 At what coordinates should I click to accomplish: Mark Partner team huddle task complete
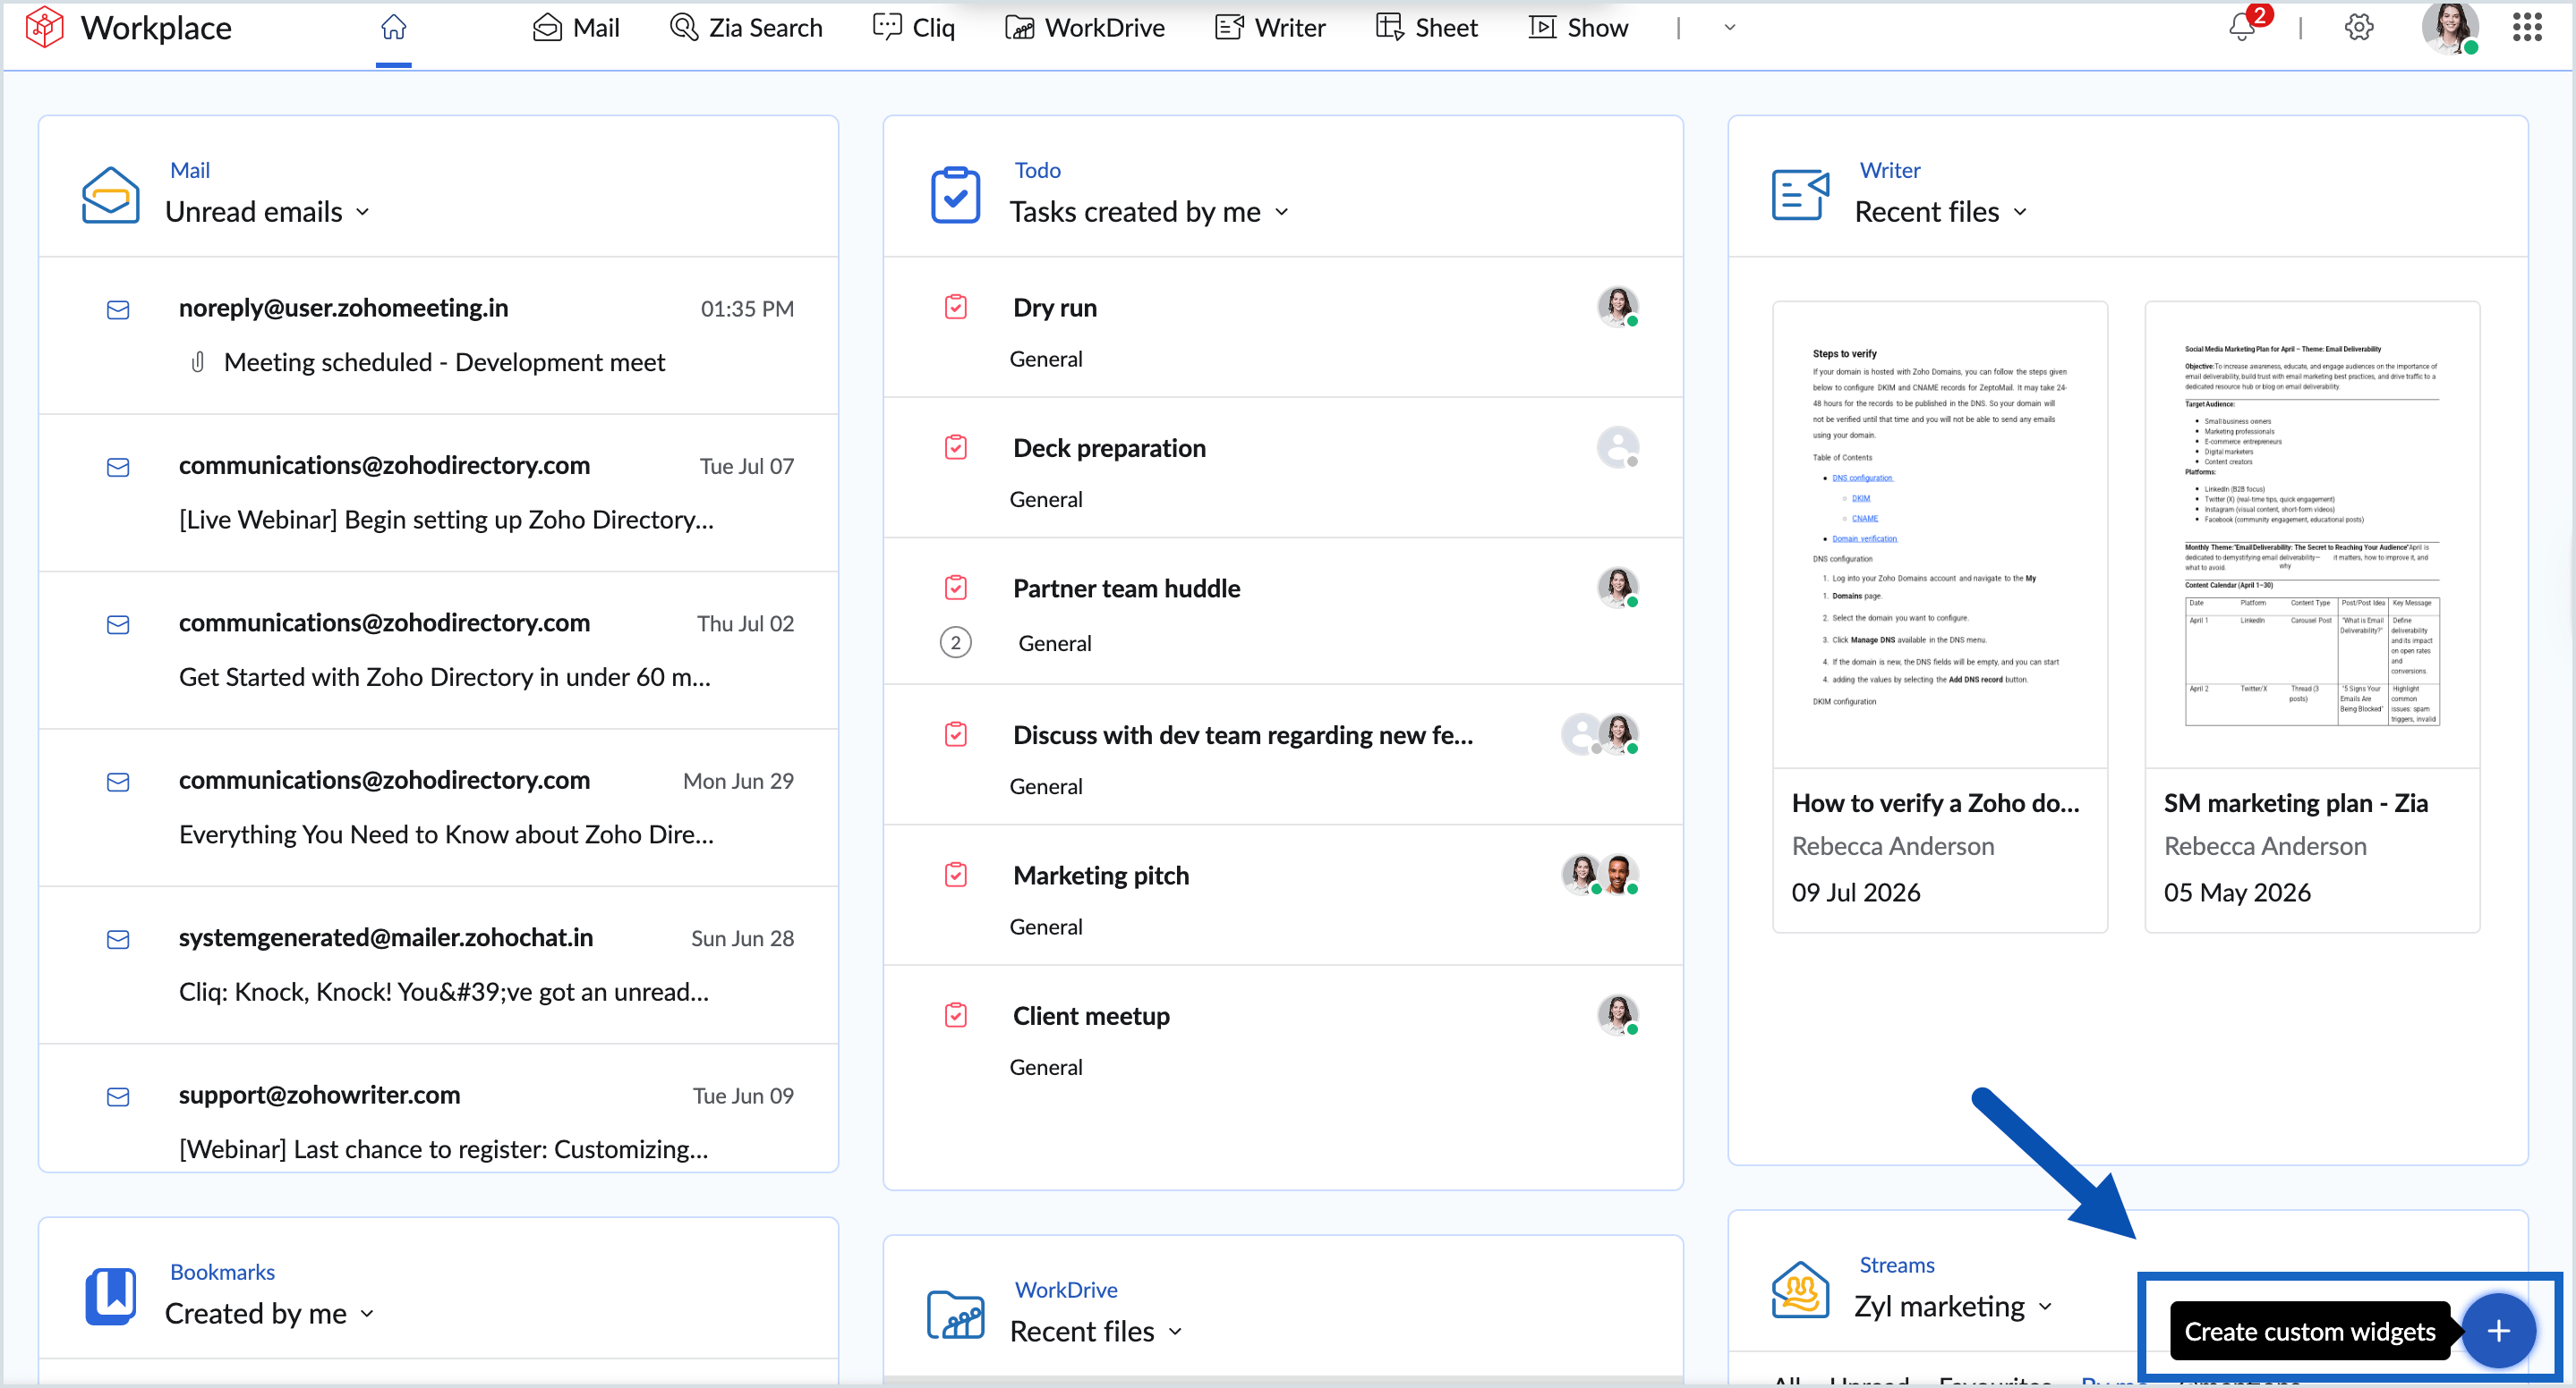pyautogui.click(x=955, y=588)
